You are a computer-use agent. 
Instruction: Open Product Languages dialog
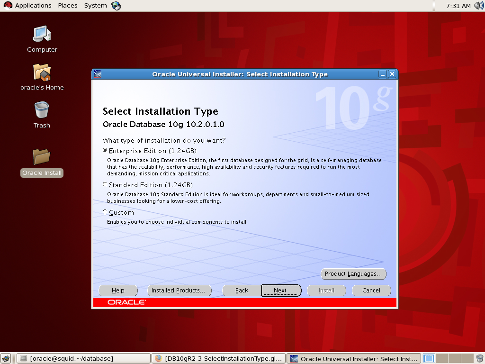pyautogui.click(x=353, y=274)
